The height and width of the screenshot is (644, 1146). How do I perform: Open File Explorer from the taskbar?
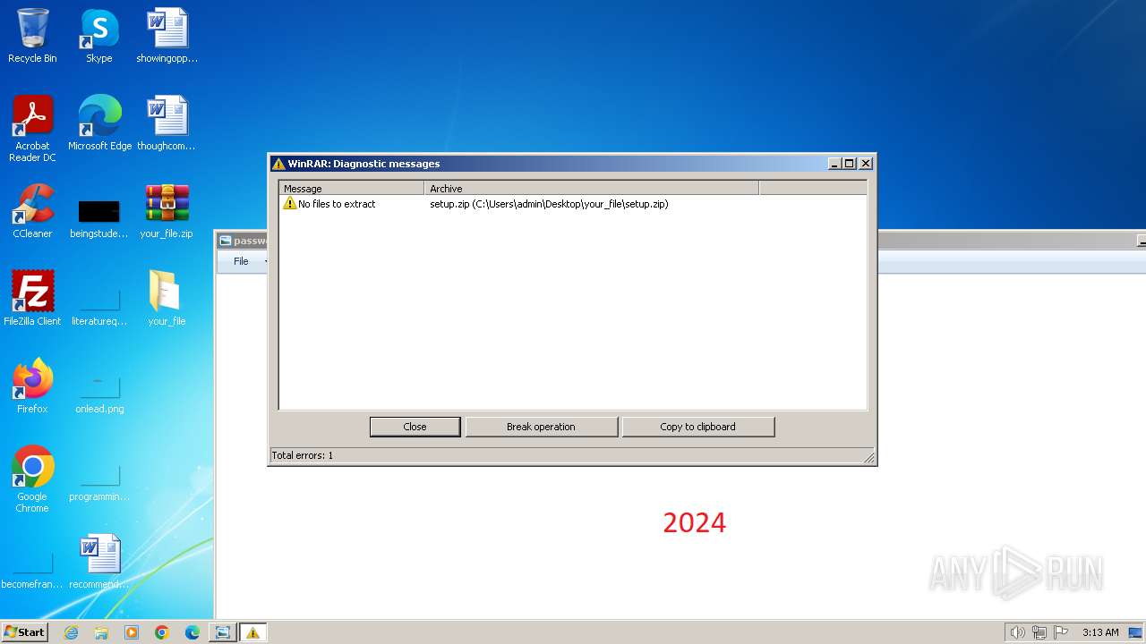point(101,632)
